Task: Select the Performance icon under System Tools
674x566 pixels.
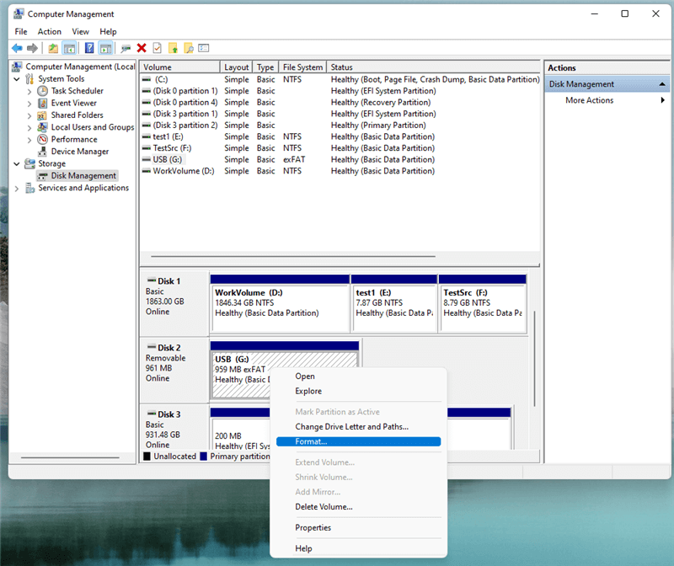Action: [x=42, y=139]
